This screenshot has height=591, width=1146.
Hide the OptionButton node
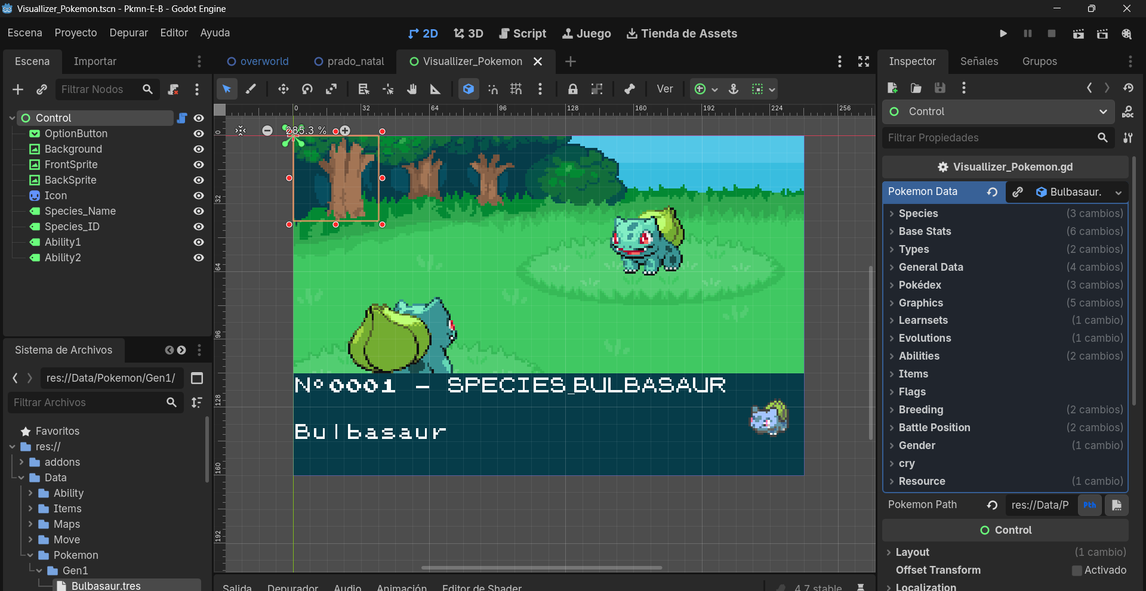[199, 134]
